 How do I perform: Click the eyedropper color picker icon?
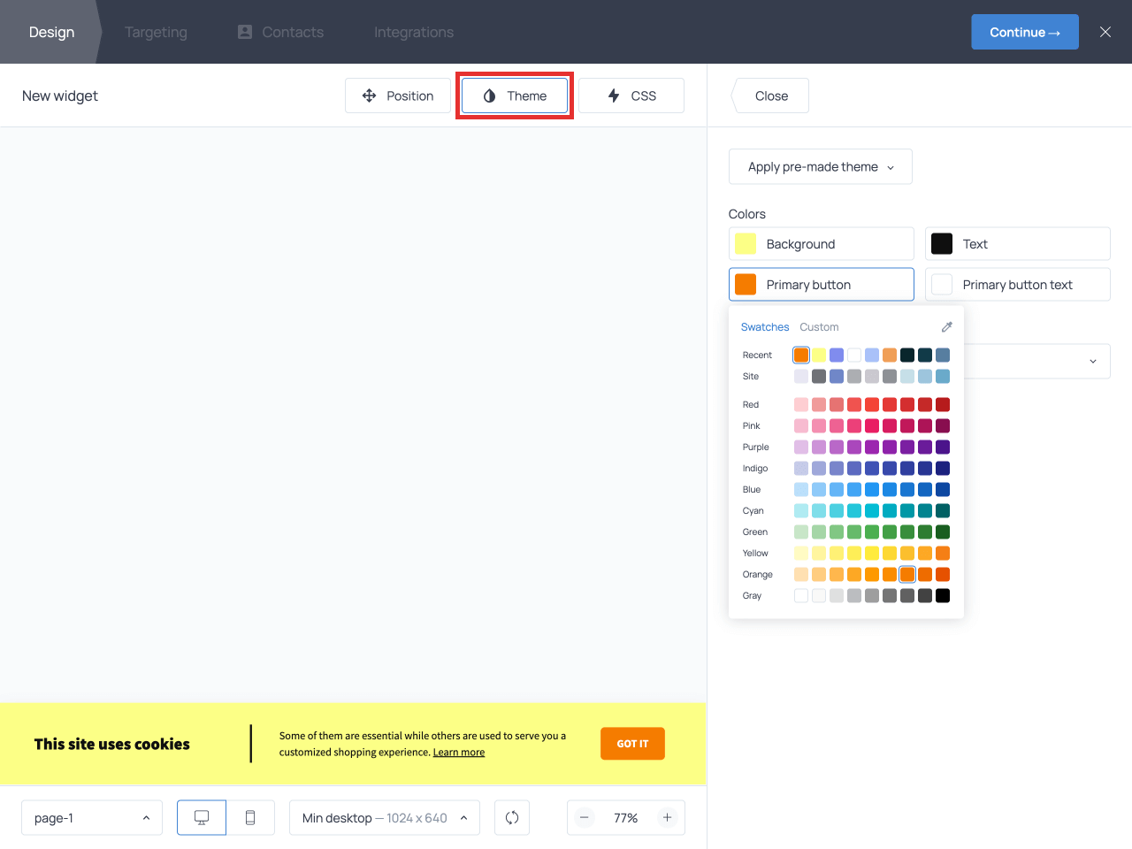point(946,327)
